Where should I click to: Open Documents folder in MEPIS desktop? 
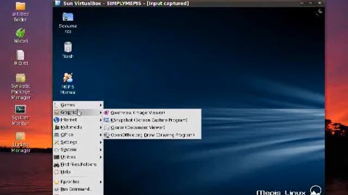pos(67,17)
